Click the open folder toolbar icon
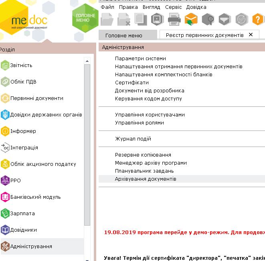265x261 pixels. click(107, 19)
